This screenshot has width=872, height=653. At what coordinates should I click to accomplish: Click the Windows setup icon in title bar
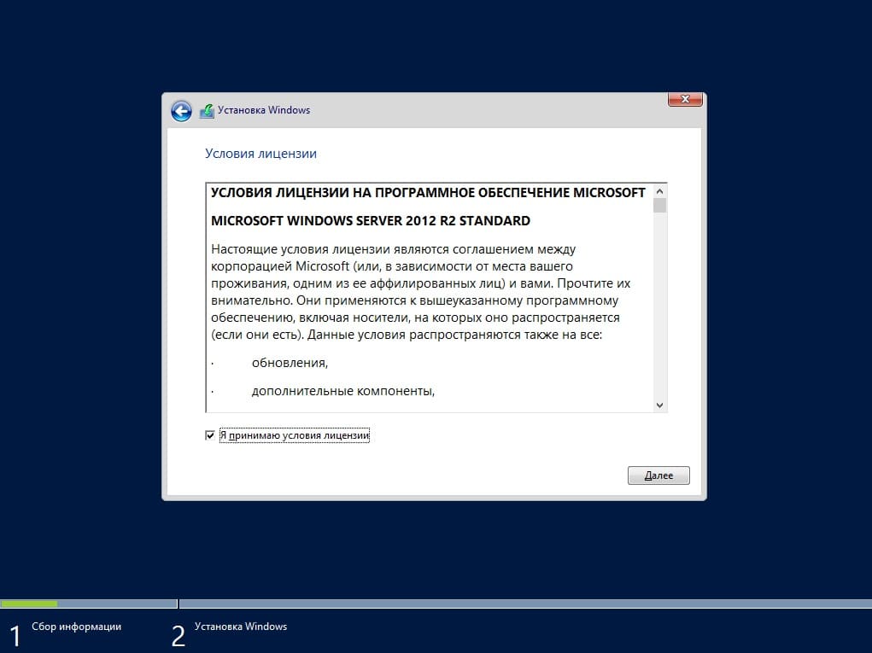207,111
